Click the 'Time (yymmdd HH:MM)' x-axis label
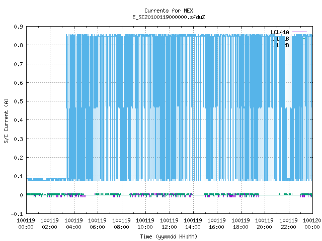Image resolution: width=322 pixels, height=241 pixels. tap(169, 236)
